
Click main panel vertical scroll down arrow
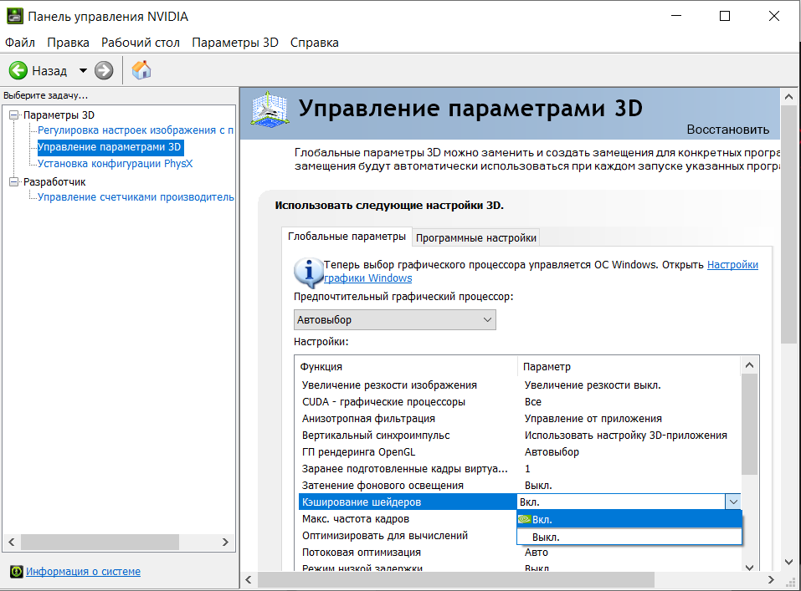(788, 562)
